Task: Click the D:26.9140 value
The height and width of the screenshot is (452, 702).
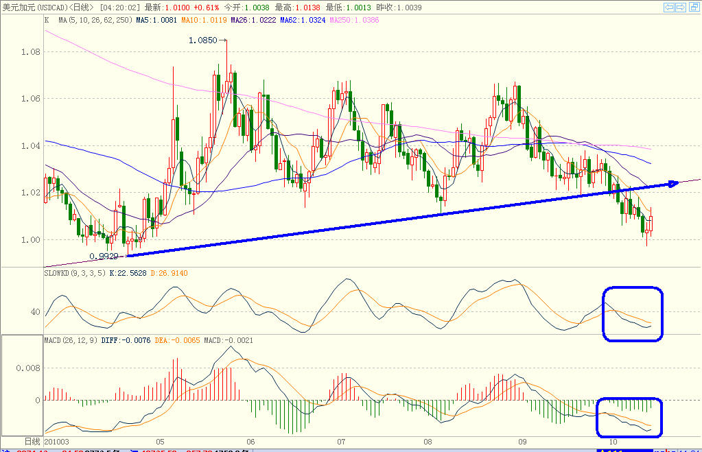Action: coord(169,273)
